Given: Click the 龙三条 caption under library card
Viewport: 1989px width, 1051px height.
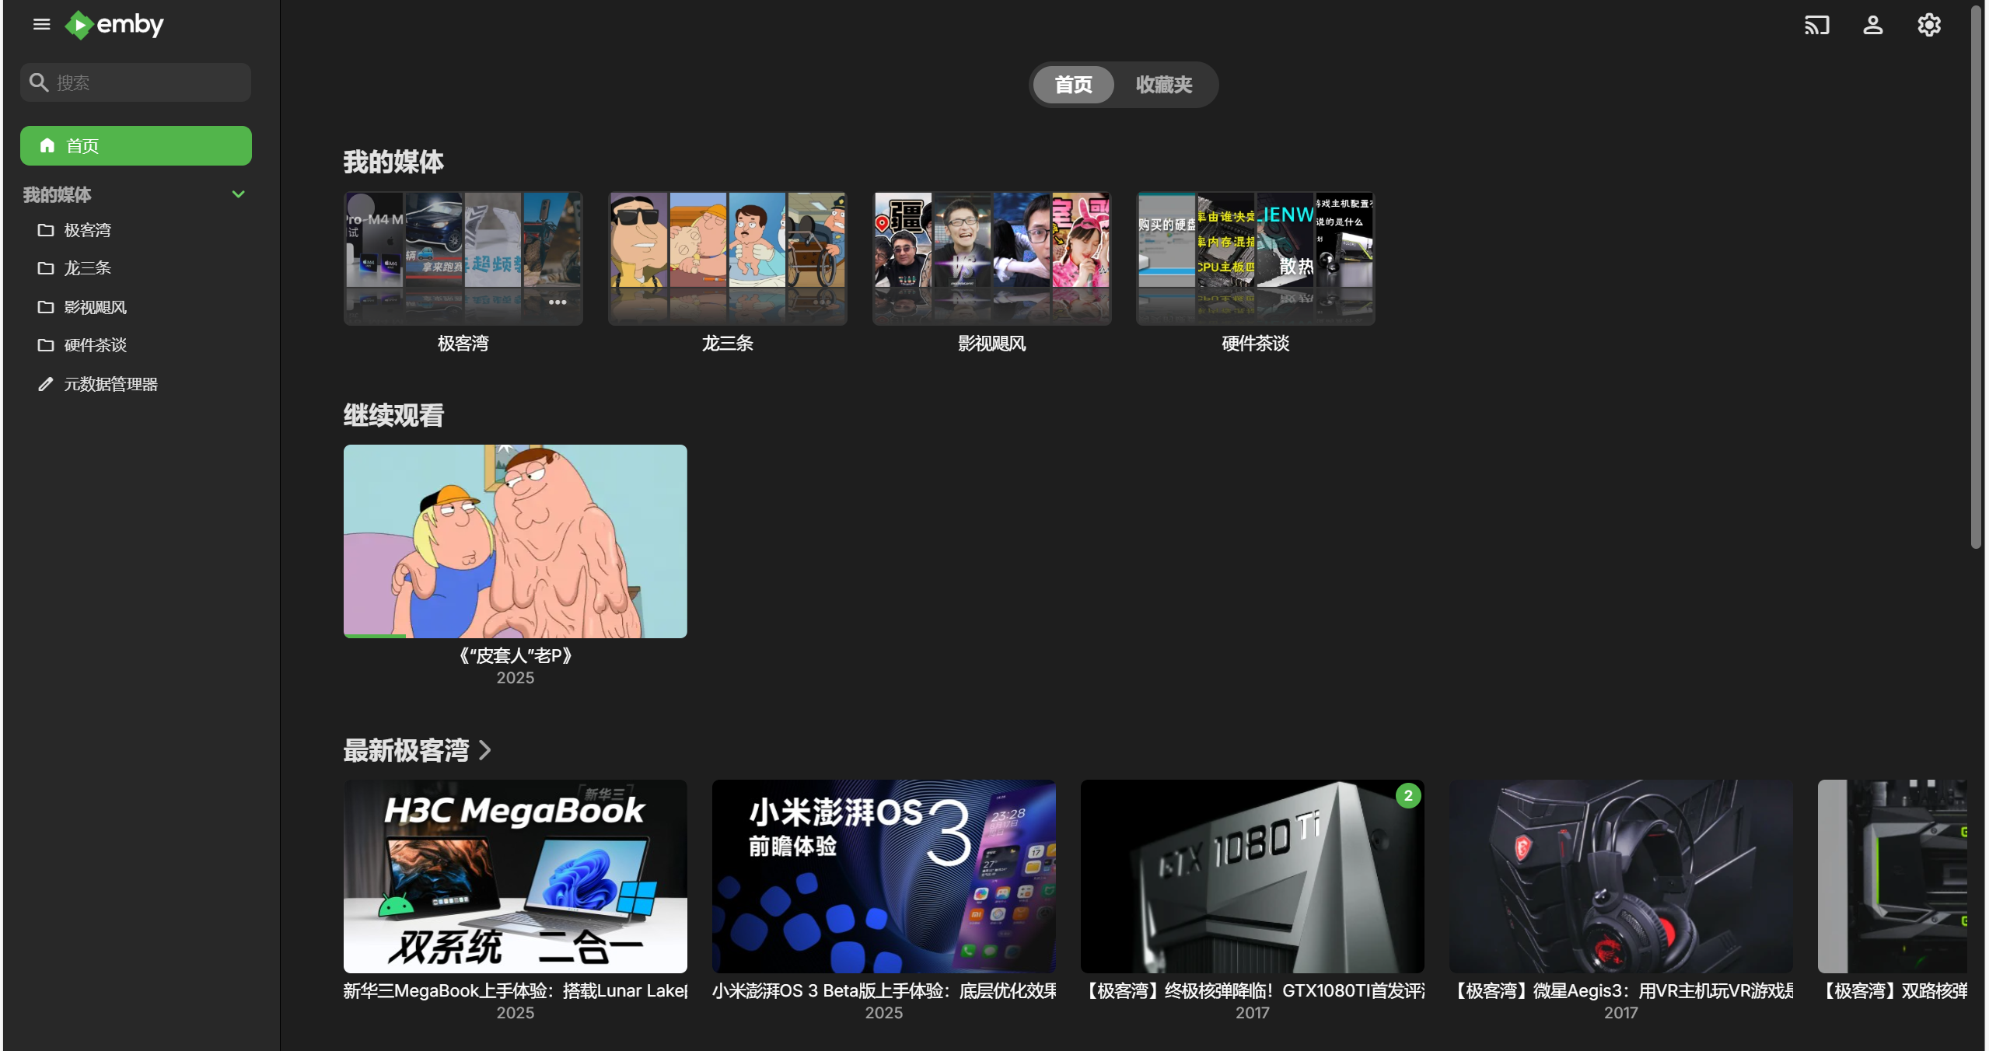Looking at the screenshot, I should (x=728, y=344).
